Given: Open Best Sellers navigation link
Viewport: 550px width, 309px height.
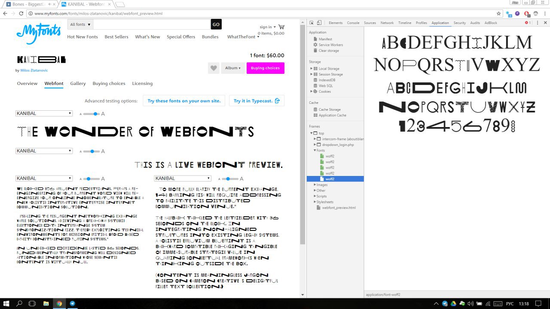Looking at the screenshot, I should [116, 37].
